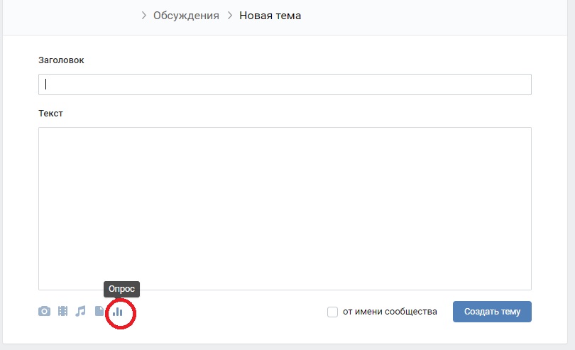575x350 pixels.
Task: Click inside the 'Текст' message text area
Action: coord(285,209)
